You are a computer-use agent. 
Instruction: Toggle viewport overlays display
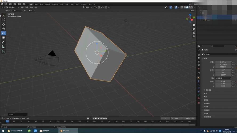pyautogui.click(x=176, y=7)
